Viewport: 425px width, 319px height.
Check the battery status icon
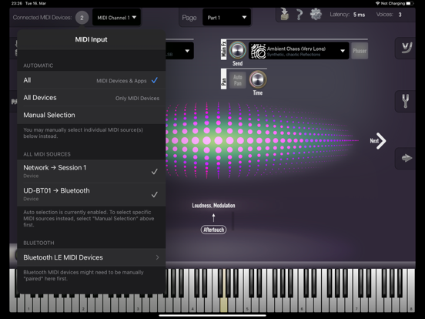[410, 3]
